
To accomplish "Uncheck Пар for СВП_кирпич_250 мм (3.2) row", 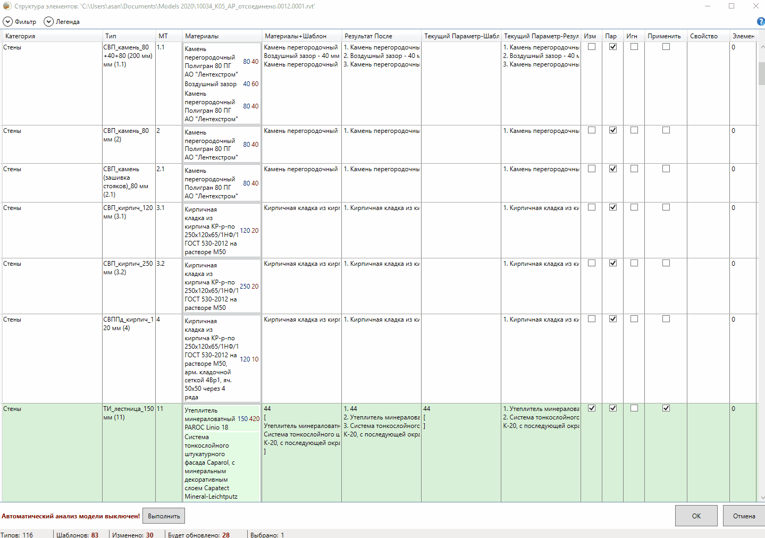I will tap(613, 263).
